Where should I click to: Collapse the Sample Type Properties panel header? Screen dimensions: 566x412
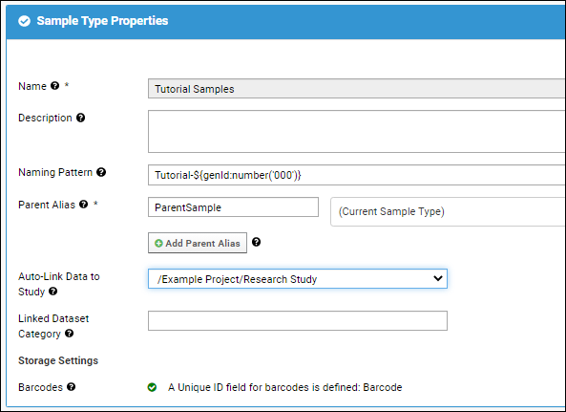286,21
